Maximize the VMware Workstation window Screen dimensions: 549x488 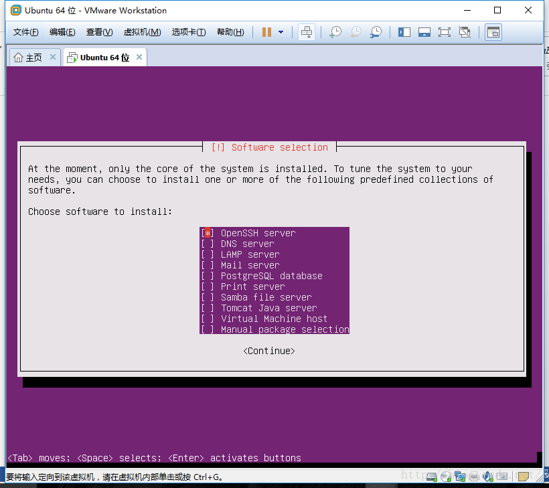(497, 10)
